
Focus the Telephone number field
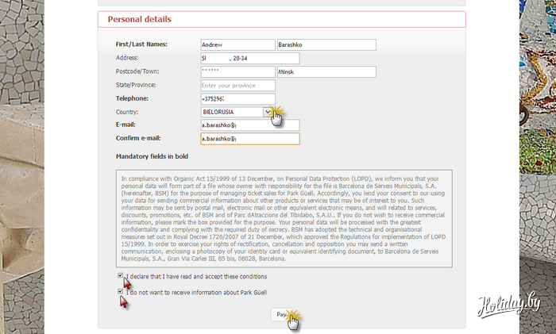(x=236, y=98)
